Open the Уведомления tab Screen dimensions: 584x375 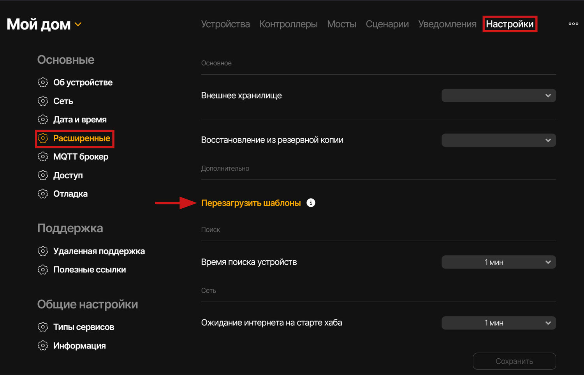pyautogui.click(x=447, y=24)
